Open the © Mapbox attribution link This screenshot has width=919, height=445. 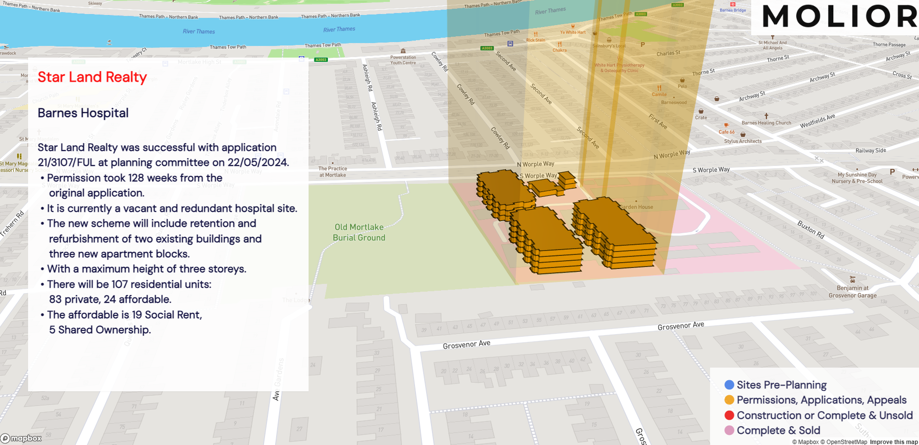[x=805, y=442]
